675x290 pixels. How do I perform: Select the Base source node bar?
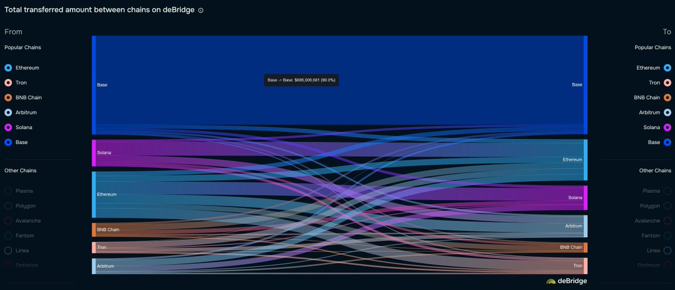pyautogui.click(x=94, y=85)
